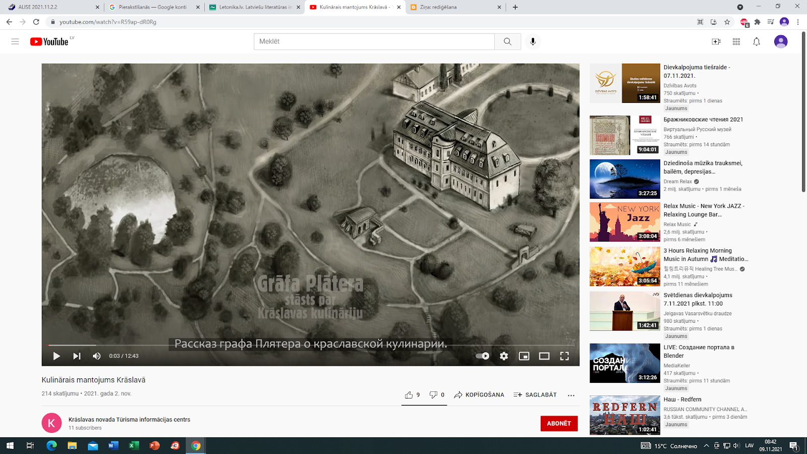Click the LAV language indicator
The width and height of the screenshot is (807, 454).
(x=750, y=445)
